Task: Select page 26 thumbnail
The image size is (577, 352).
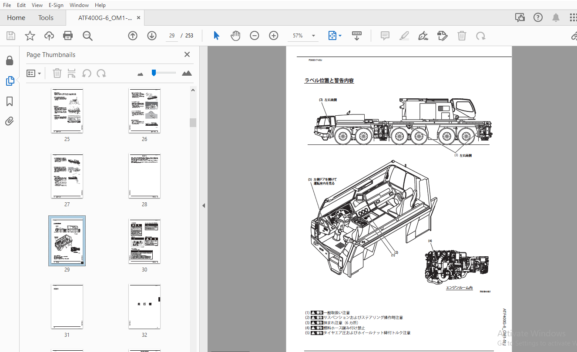Action: click(x=144, y=111)
